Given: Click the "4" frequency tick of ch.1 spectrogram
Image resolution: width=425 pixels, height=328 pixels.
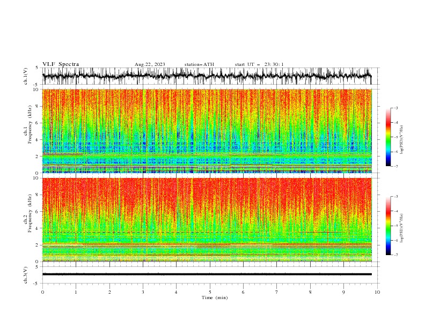Looking at the screenshot, I should tap(38, 140).
